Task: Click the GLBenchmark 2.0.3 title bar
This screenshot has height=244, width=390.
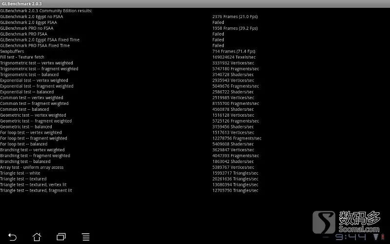Action: tap(195, 4)
